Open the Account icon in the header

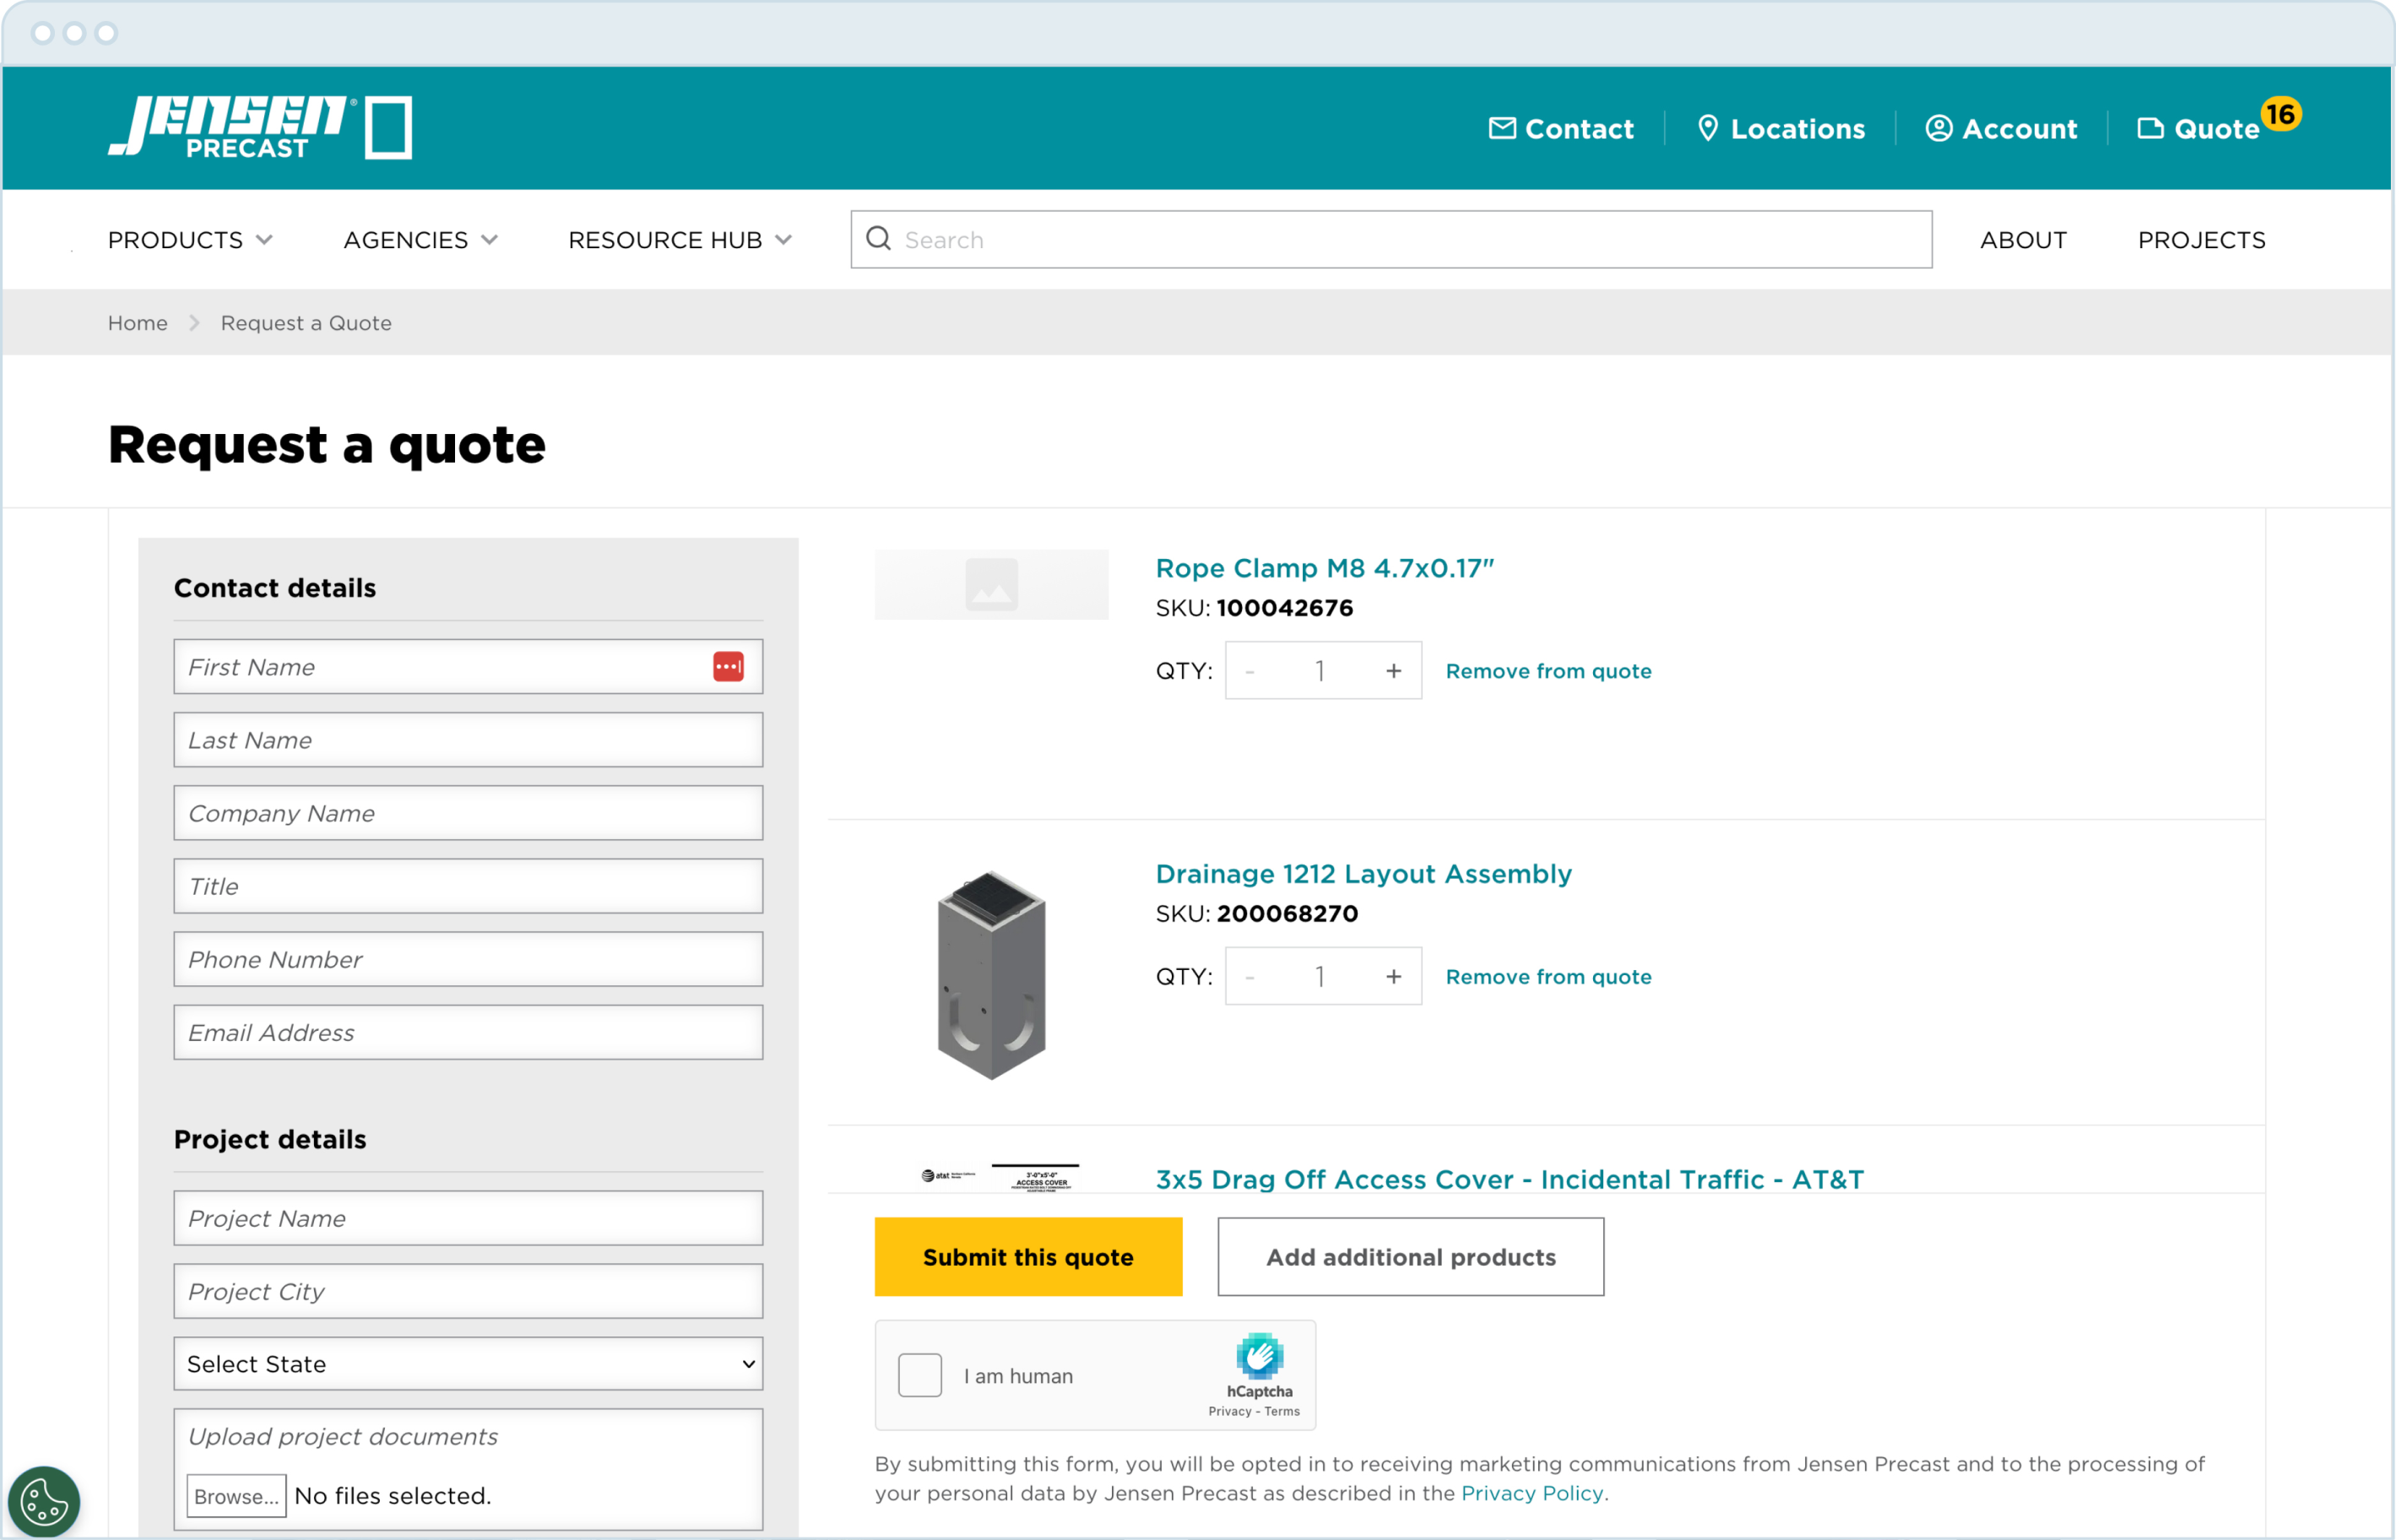(1938, 128)
